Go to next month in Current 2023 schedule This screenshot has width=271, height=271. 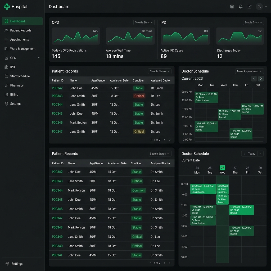(x=261, y=78)
